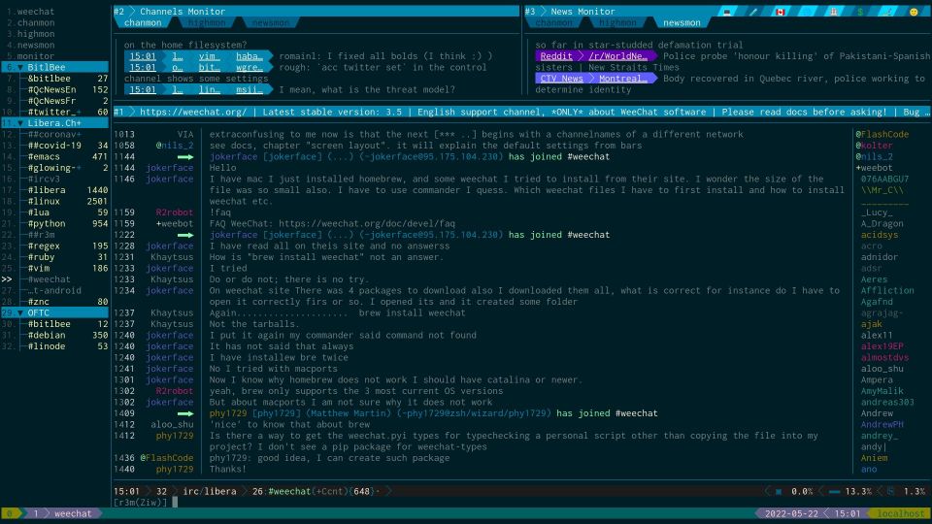Viewport: 932px width, 524px height.
Task: Click the 2022-05-22 date in status bar
Action: point(791,513)
